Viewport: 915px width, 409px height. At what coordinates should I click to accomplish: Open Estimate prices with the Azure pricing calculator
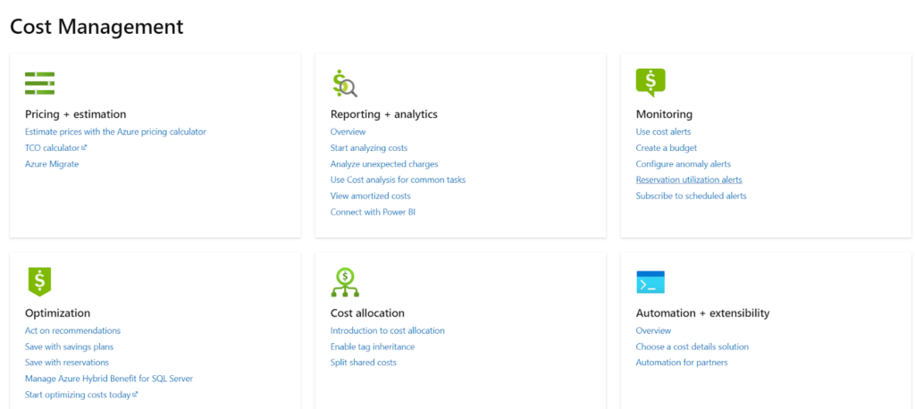pos(115,132)
